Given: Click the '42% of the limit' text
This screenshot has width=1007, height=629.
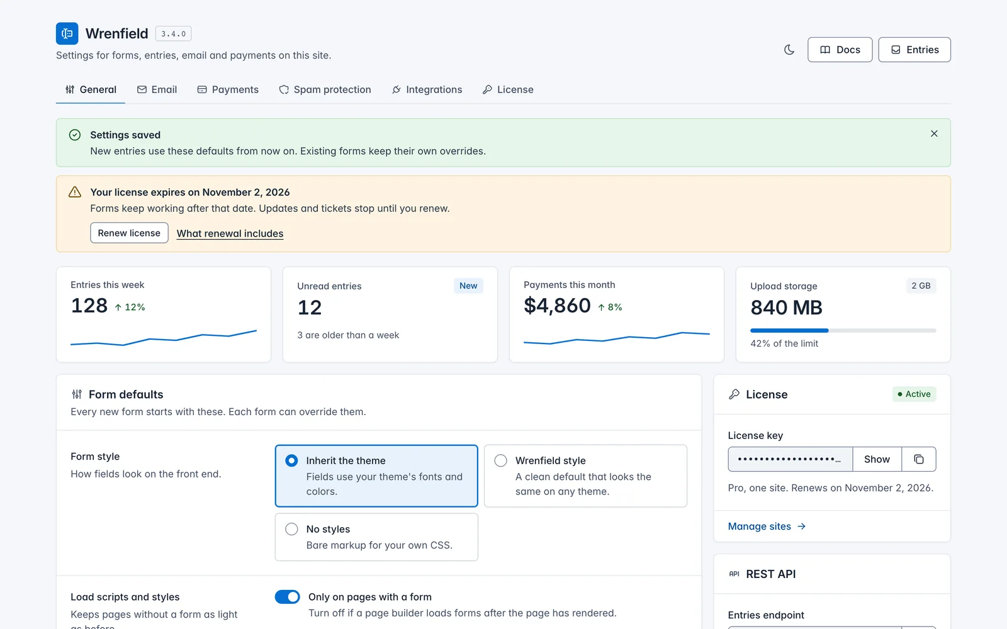Looking at the screenshot, I should [x=784, y=343].
